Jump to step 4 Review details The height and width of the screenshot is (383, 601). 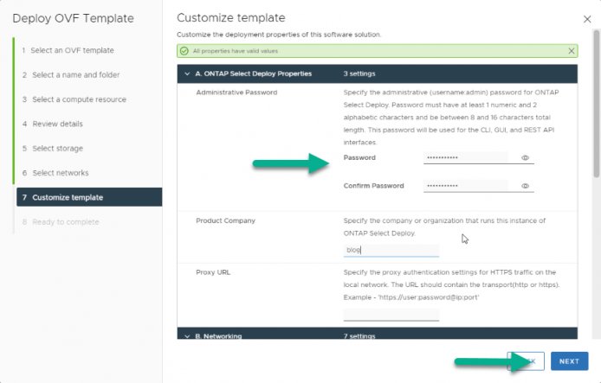coord(53,124)
